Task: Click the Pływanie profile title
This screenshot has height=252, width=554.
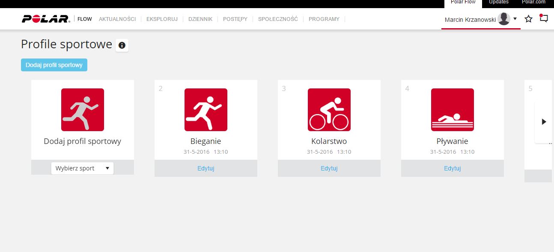Action: click(x=453, y=141)
